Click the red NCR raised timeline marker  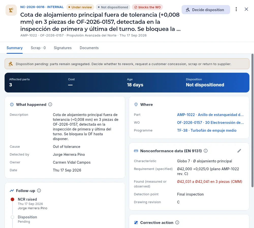(x=12, y=199)
